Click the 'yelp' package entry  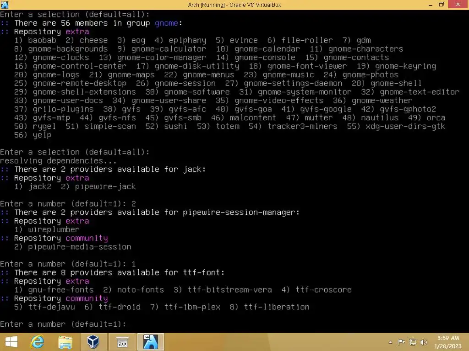tap(42, 135)
